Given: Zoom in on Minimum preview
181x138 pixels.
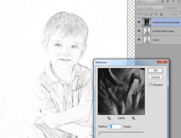Looking at the screenshot, I should (x=133, y=118).
